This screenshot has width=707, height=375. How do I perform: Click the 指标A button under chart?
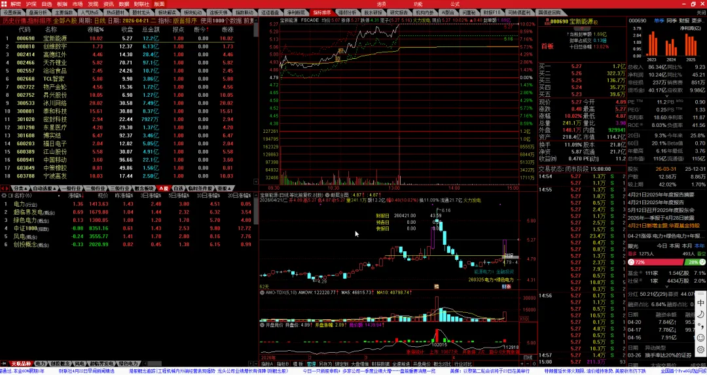[x=267, y=364]
